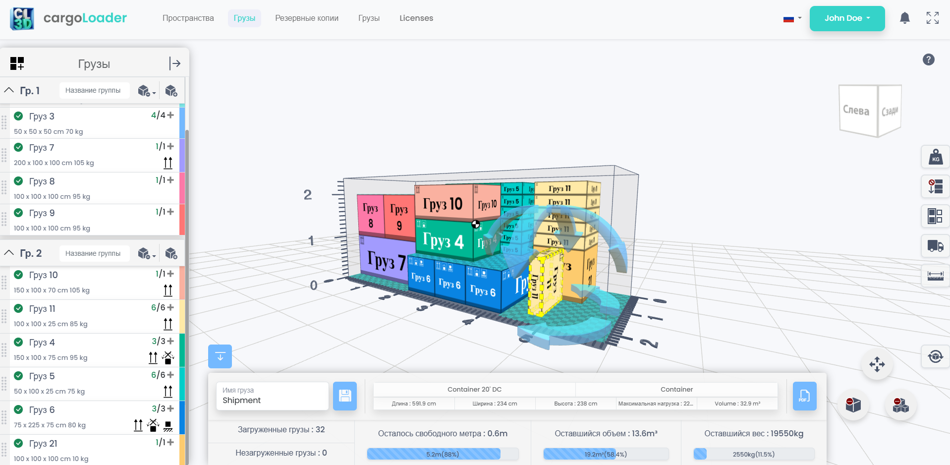This screenshot has width=950, height=465.
Task: Open the John Doe account menu
Action: 847,18
